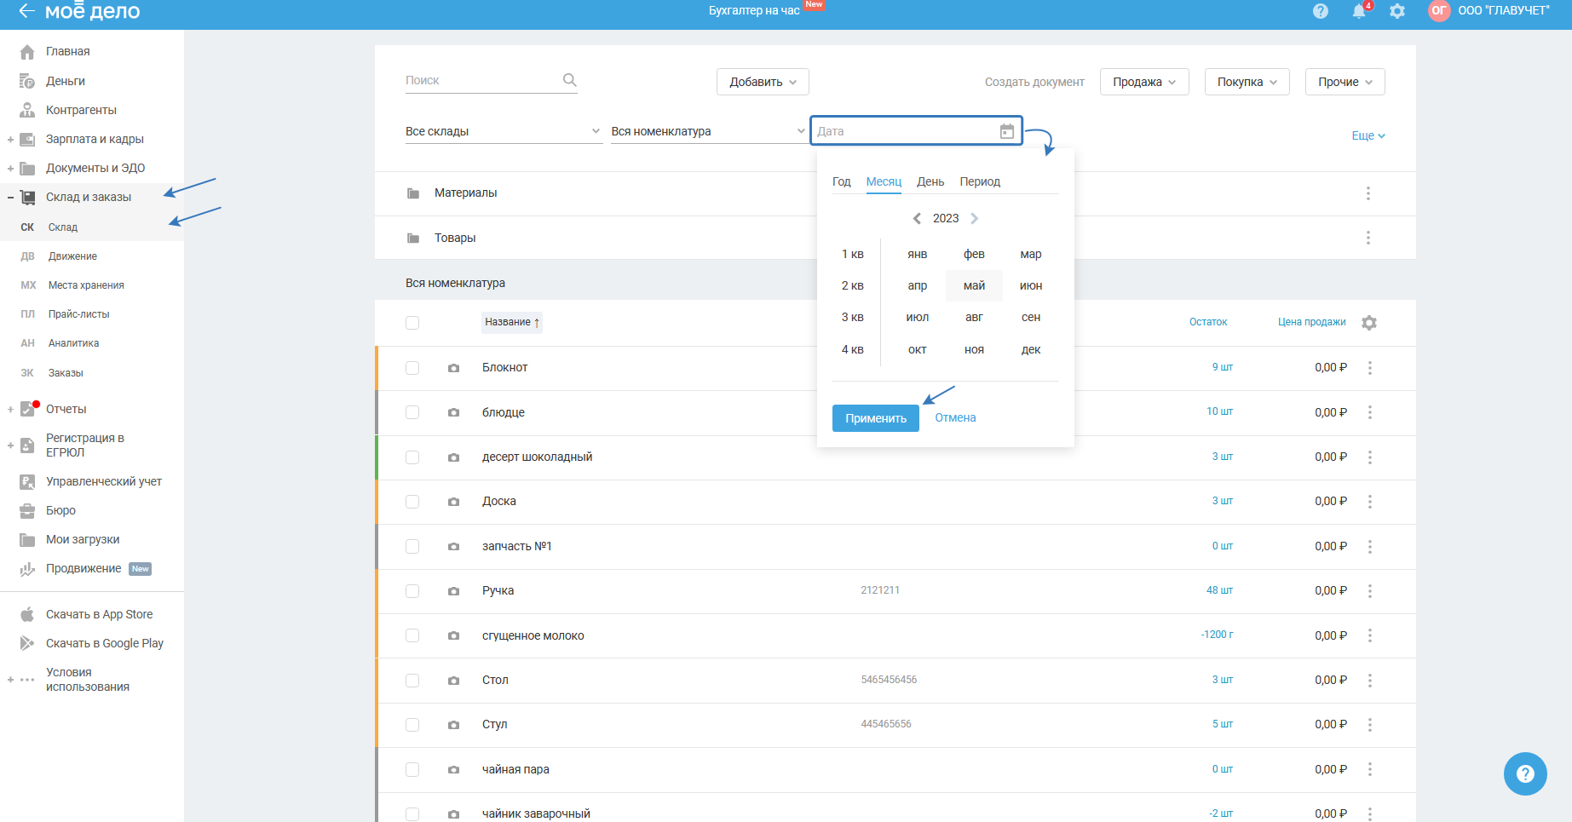
Task: Click the Отчеты icon with the red dot
Action: (29, 408)
